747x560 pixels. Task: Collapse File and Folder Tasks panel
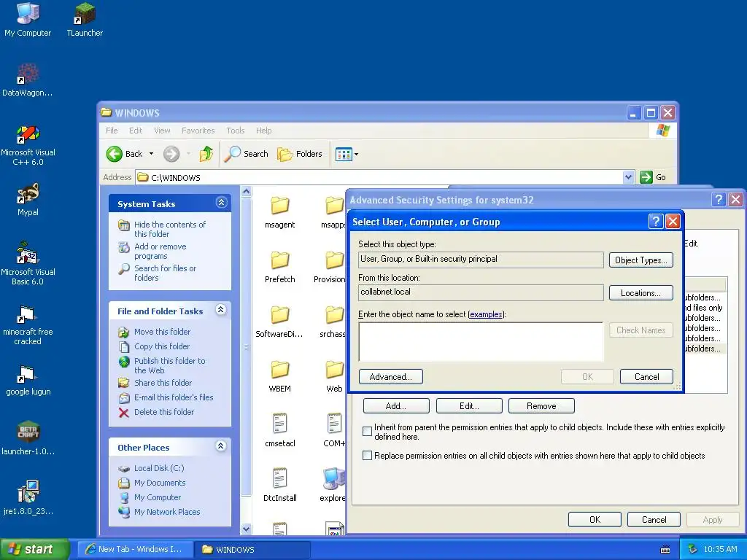[220, 309]
